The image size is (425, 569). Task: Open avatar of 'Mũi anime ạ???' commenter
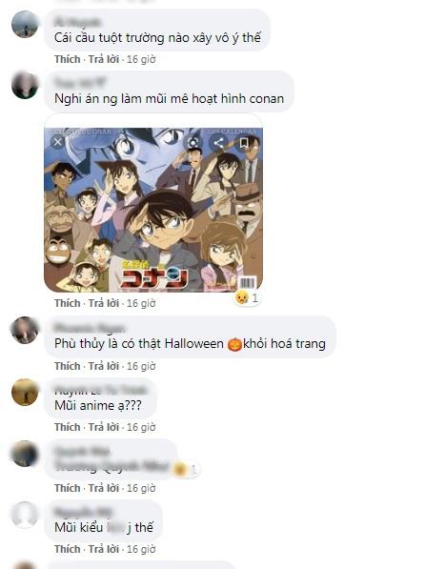tap(25, 392)
